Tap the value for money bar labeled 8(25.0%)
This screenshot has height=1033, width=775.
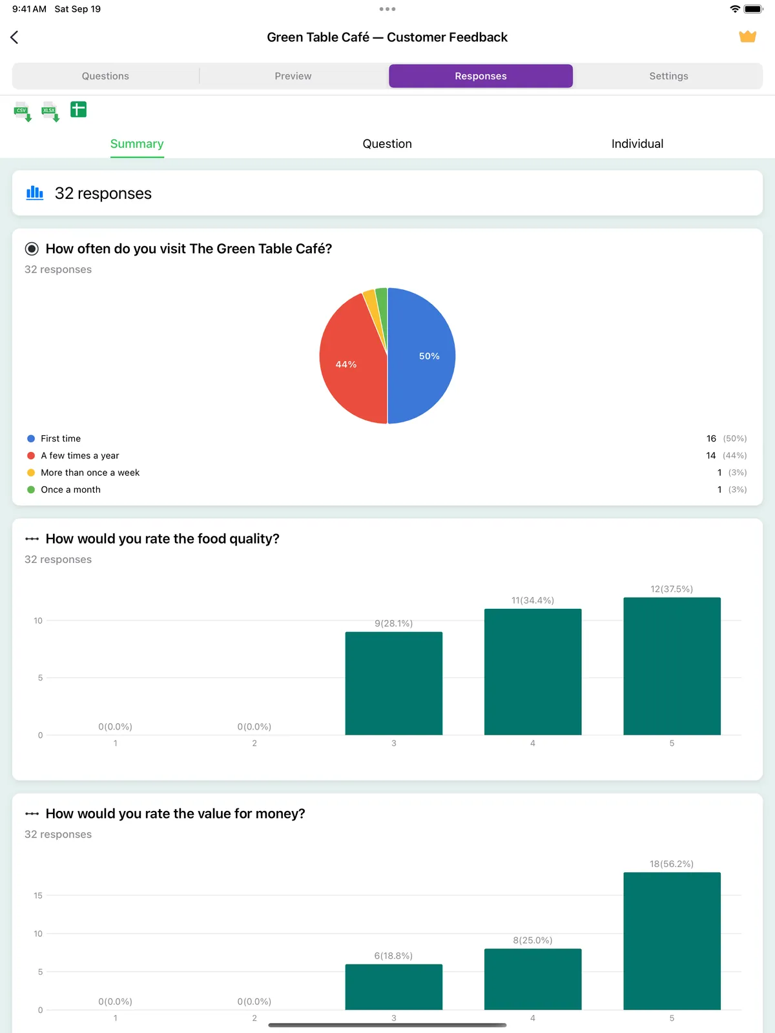[x=533, y=979]
